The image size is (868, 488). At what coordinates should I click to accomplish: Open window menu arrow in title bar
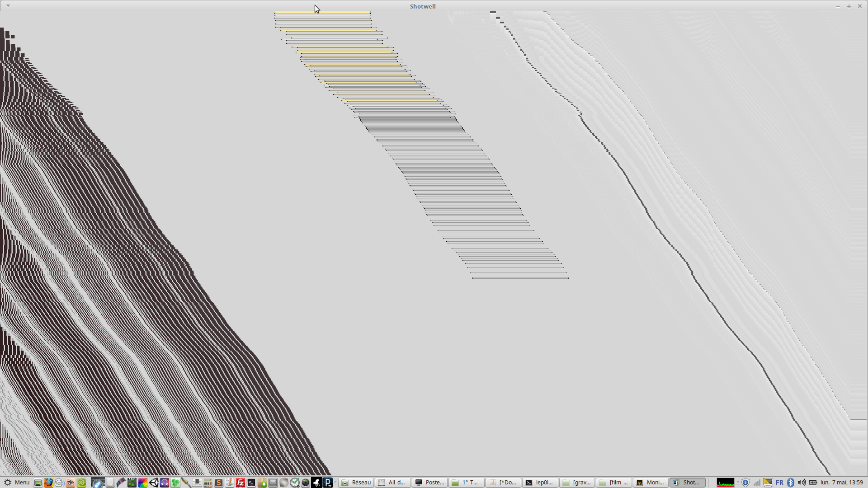pyautogui.click(x=8, y=6)
